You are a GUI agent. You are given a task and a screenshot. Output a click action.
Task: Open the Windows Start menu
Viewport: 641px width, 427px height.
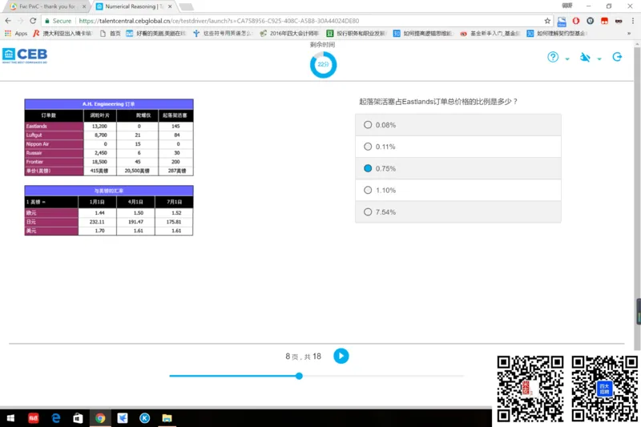click(x=10, y=418)
